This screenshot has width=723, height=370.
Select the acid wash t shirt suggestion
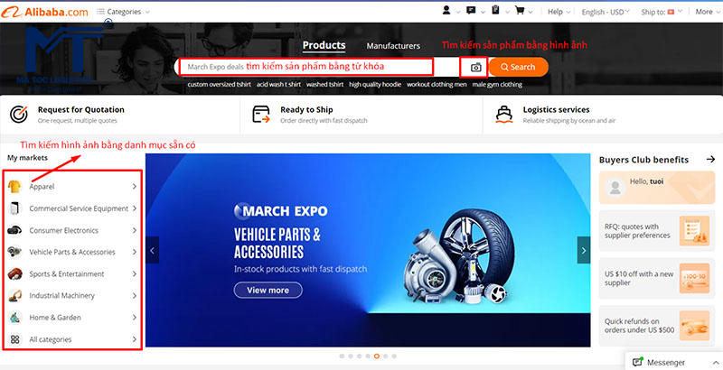coord(278,85)
